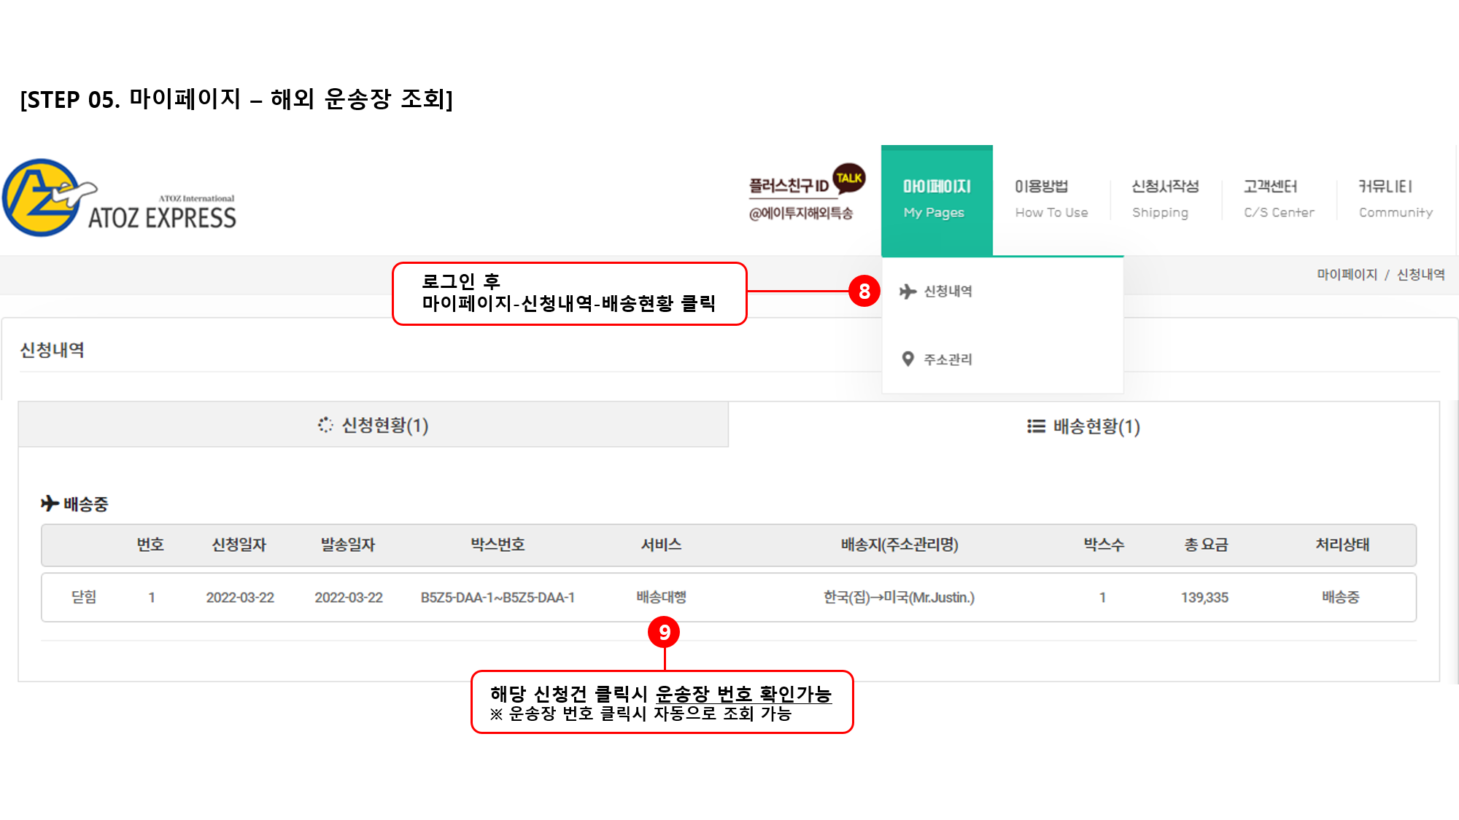The height and width of the screenshot is (820, 1459).
Task: Collapse the row using 닫힘 toggle
Action: coord(84,597)
